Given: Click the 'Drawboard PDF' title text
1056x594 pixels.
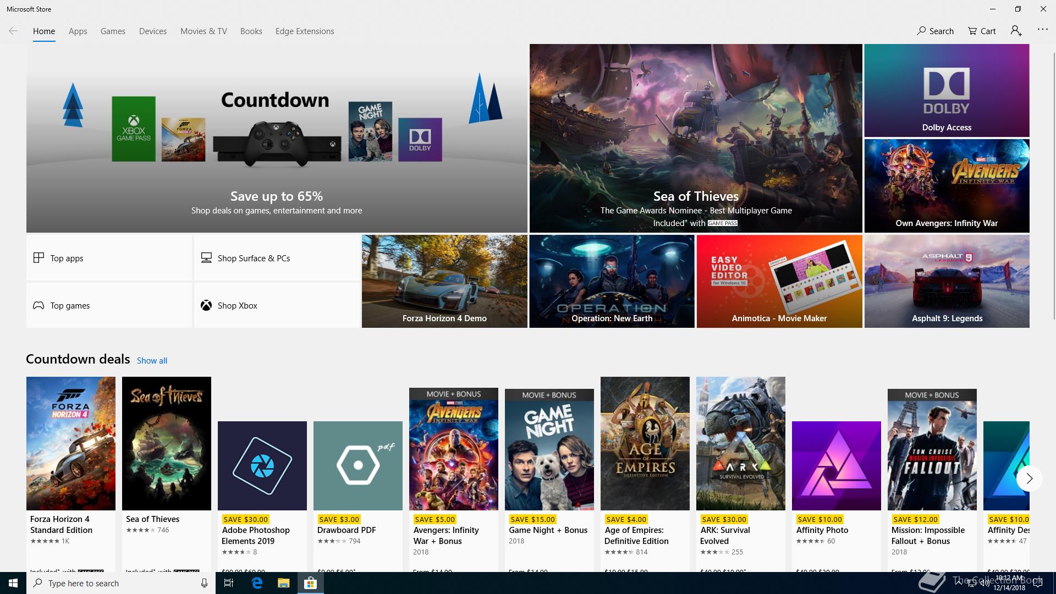Looking at the screenshot, I should pos(346,530).
